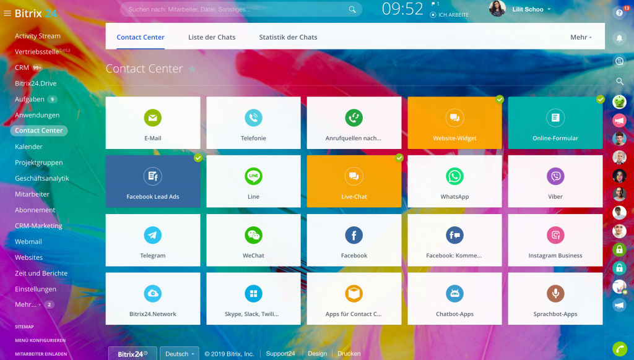This screenshot has width=634, height=360.
Task: Select the Website-Widget icon
Action: 454,118
